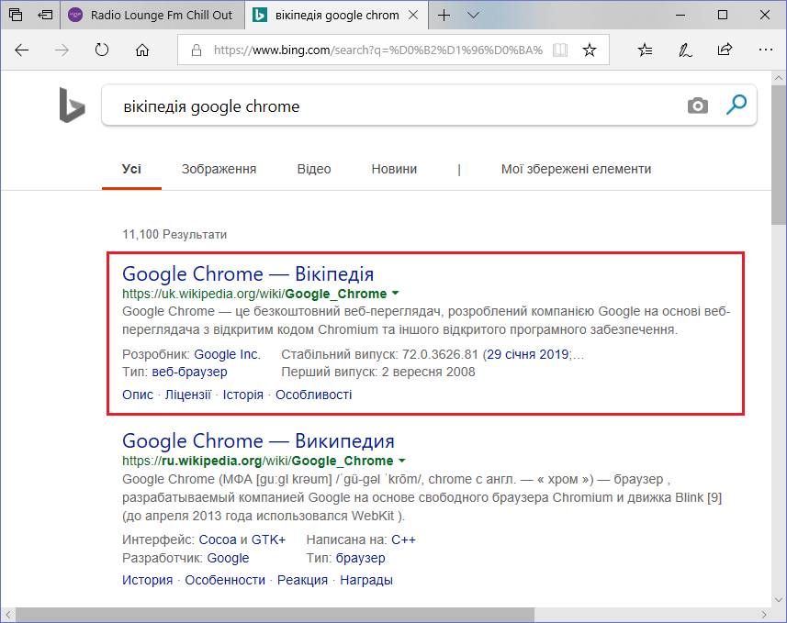787x623 pixels.
Task: Go back to previous page
Action: tap(22, 50)
